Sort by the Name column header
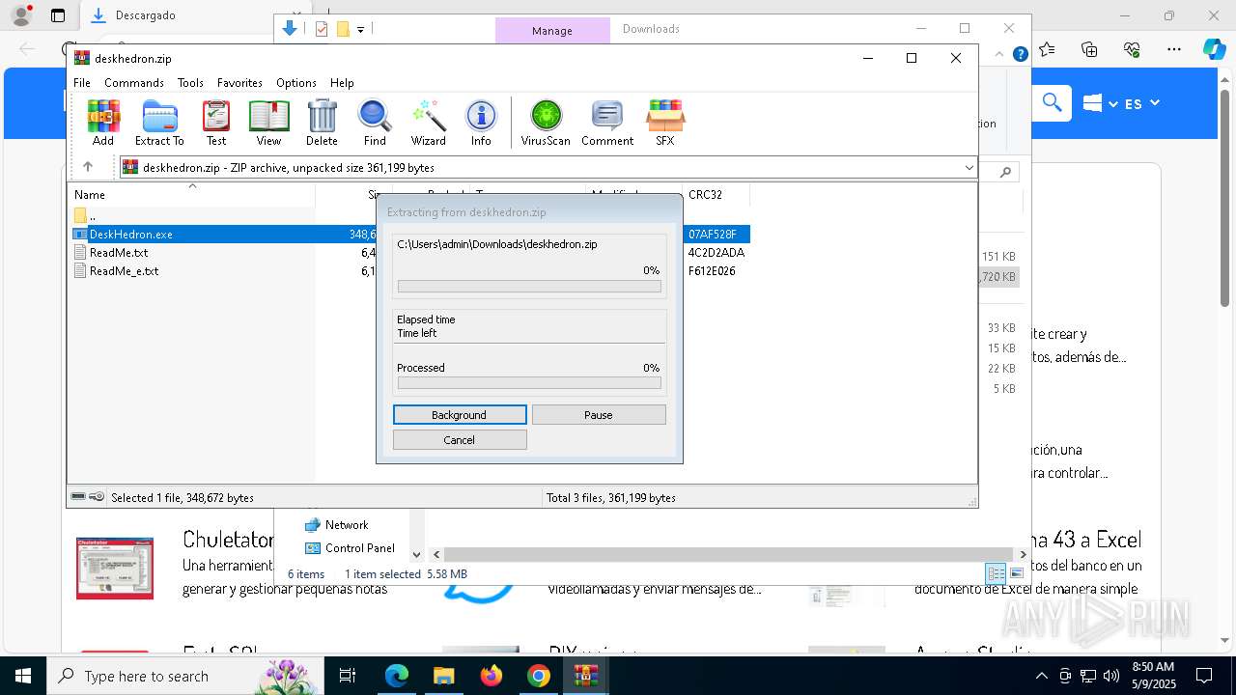This screenshot has width=1236, height=695. pyautogui.click(x=190, y=195)
